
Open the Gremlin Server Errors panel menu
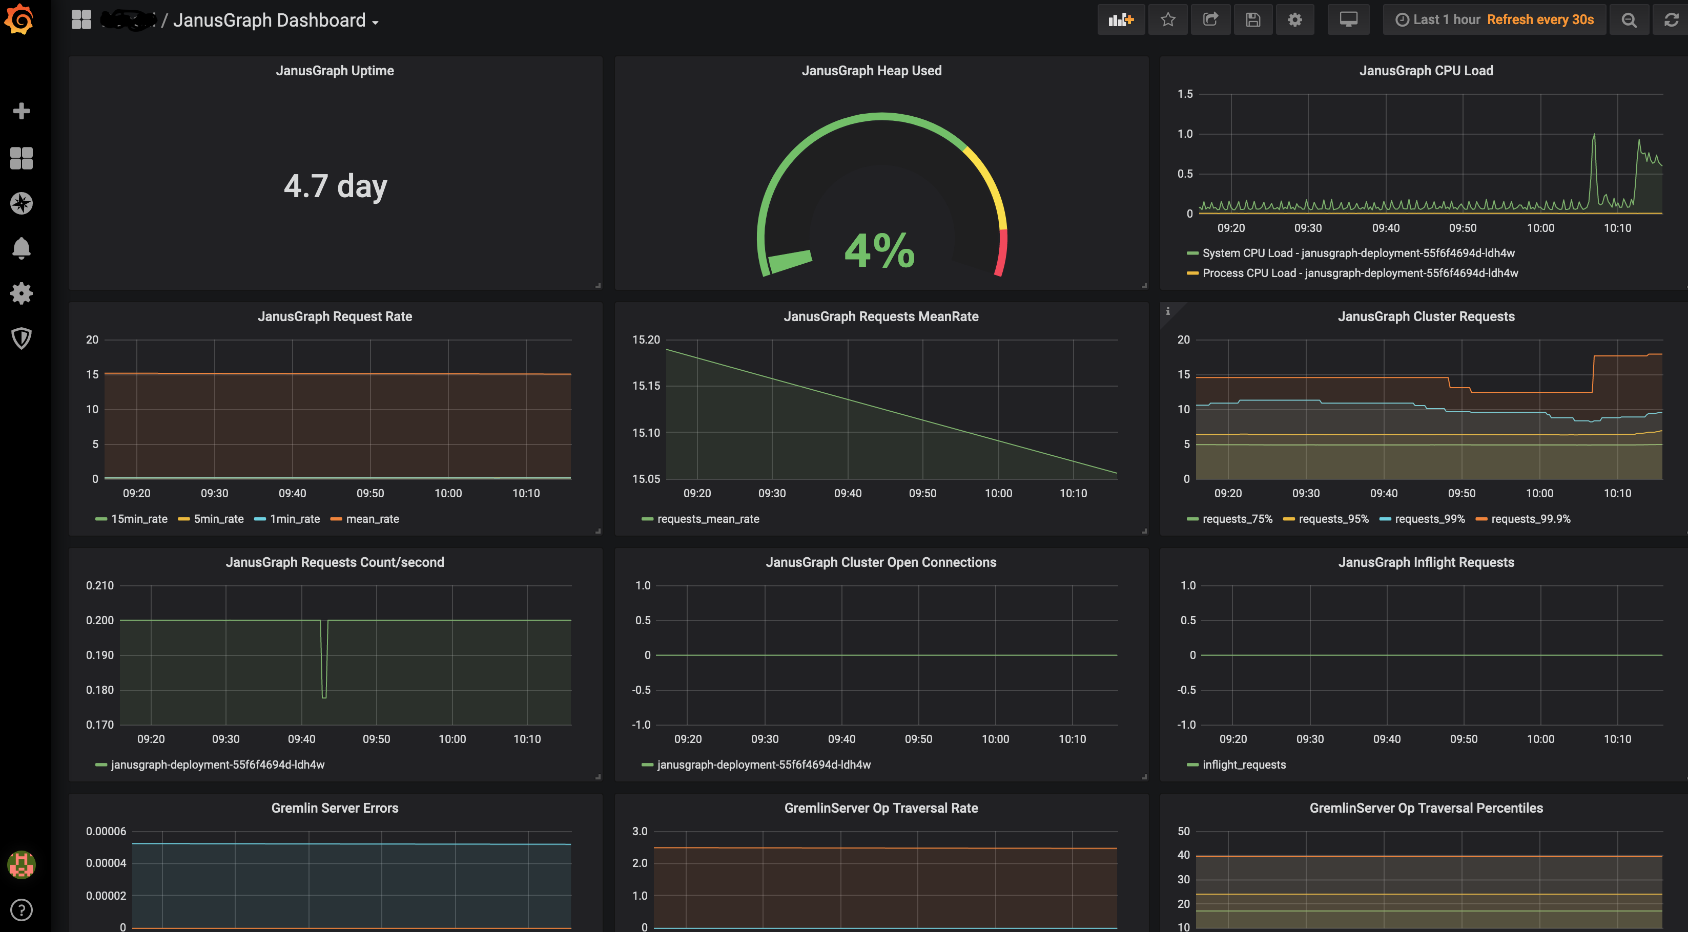[335, 808]
